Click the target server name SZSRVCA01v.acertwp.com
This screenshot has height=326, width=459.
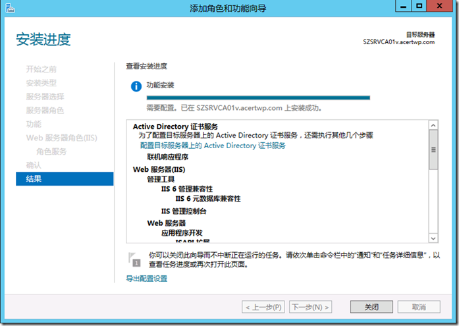tap(398, 42)
